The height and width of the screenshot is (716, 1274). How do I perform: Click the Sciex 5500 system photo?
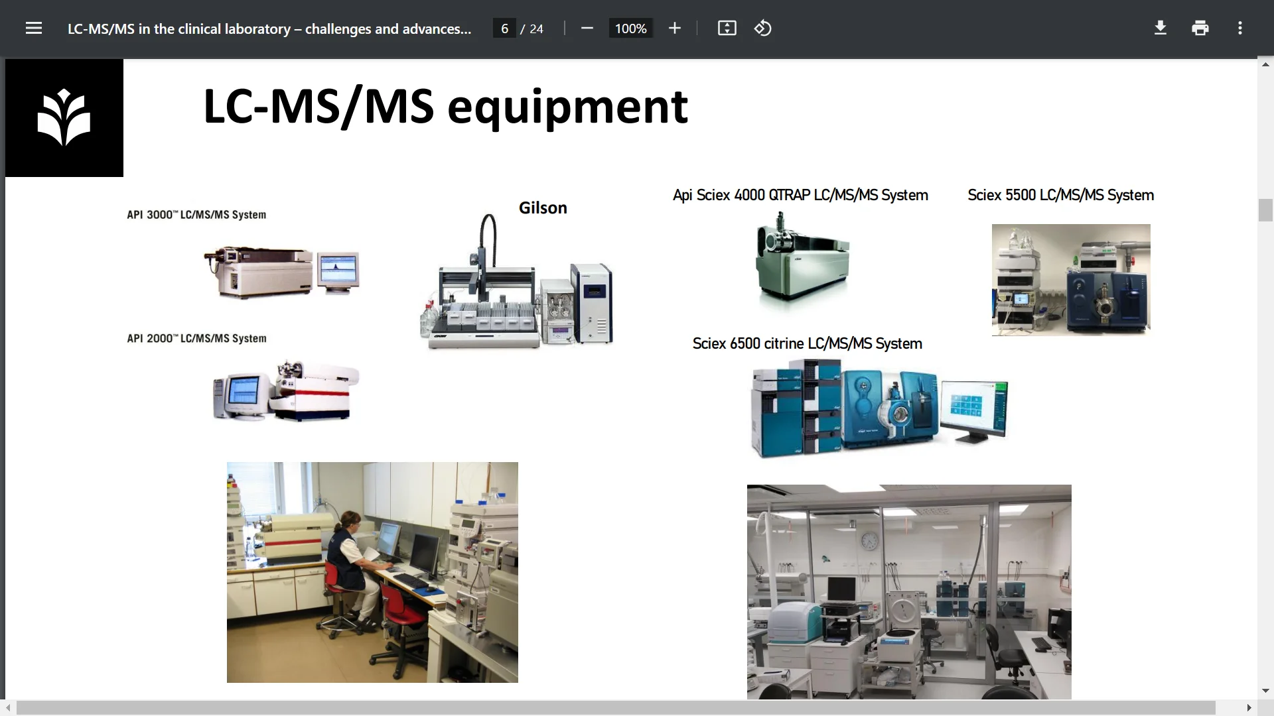1071,280
